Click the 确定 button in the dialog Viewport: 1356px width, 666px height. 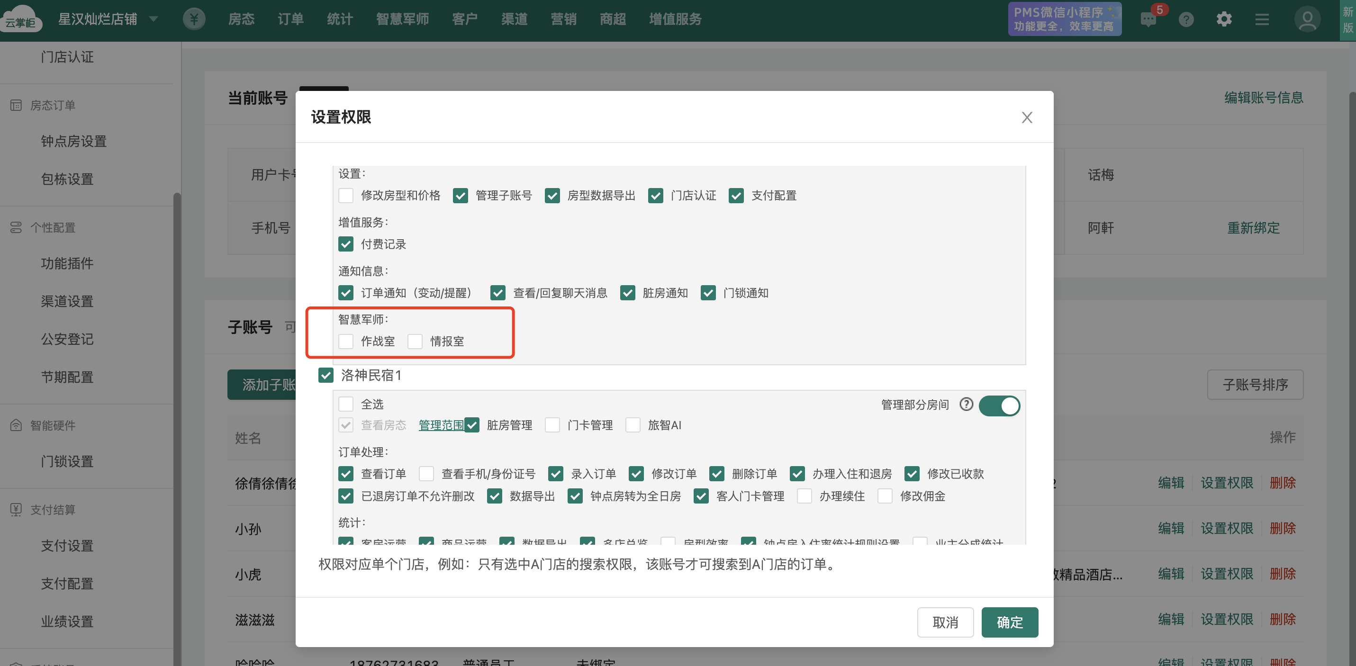point(1010,622)
